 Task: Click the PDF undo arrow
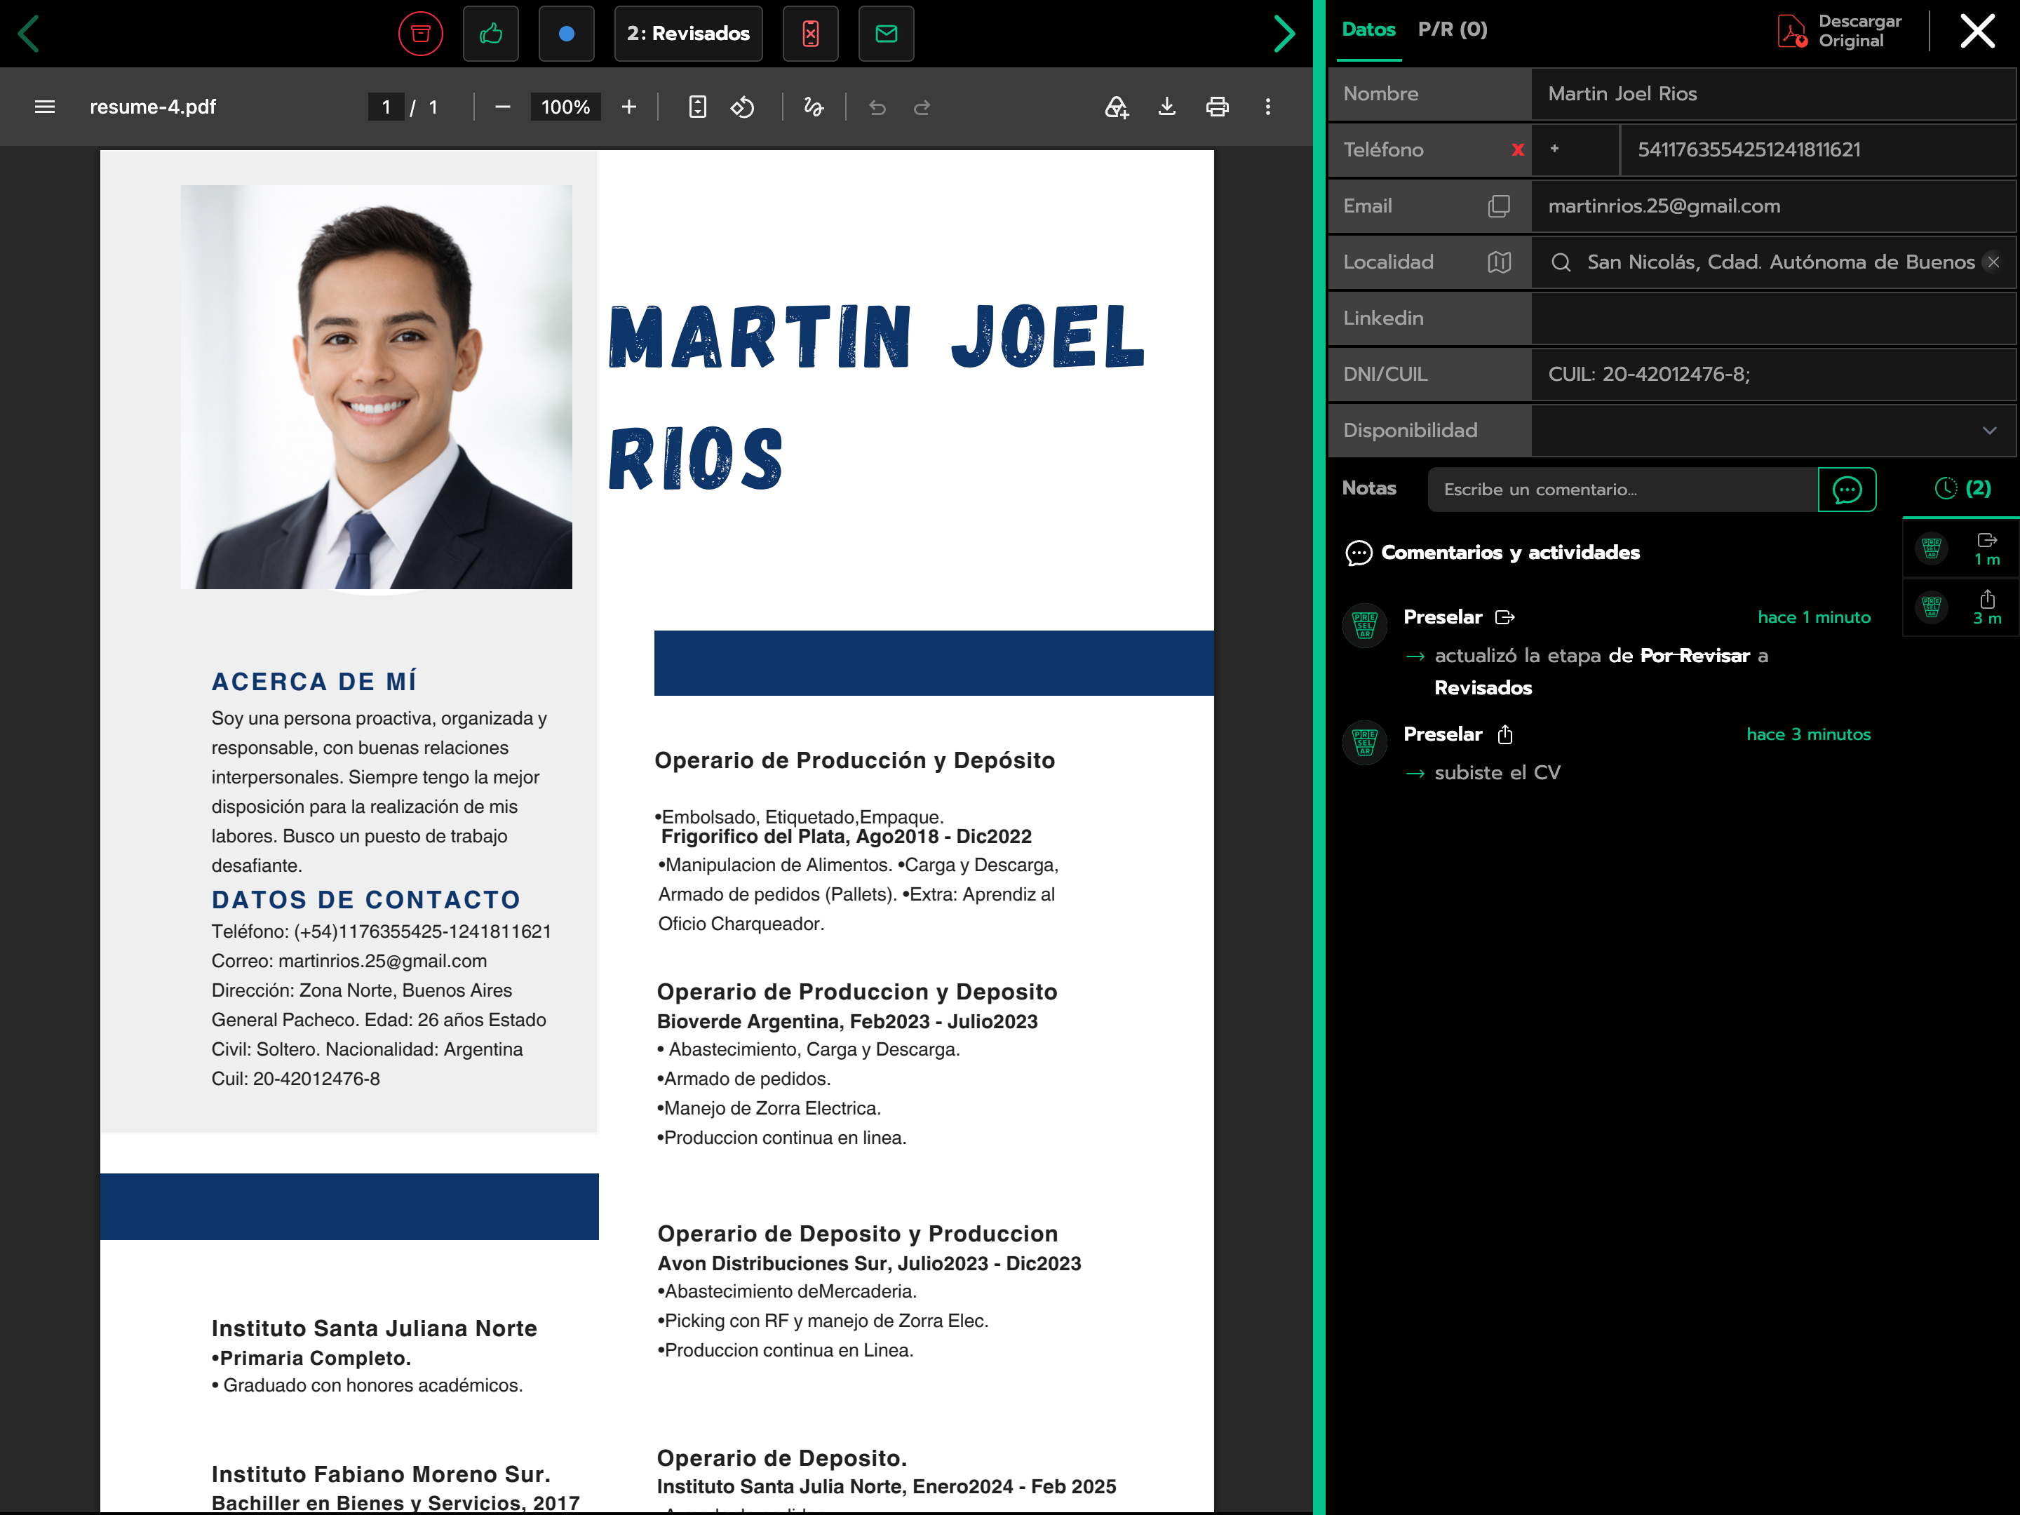877,107
